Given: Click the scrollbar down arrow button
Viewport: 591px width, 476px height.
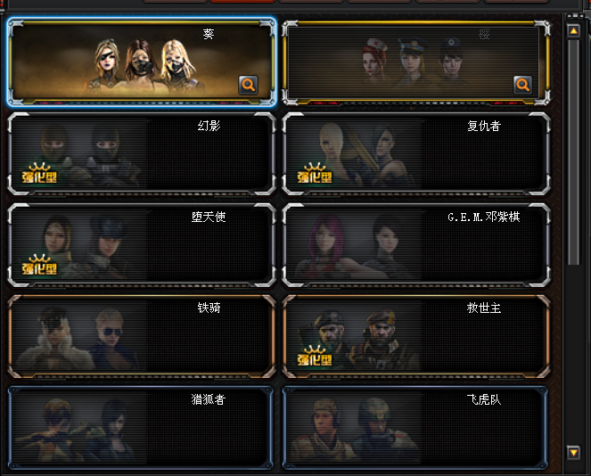Looking at the screenshot, I should tap(573, 452).
